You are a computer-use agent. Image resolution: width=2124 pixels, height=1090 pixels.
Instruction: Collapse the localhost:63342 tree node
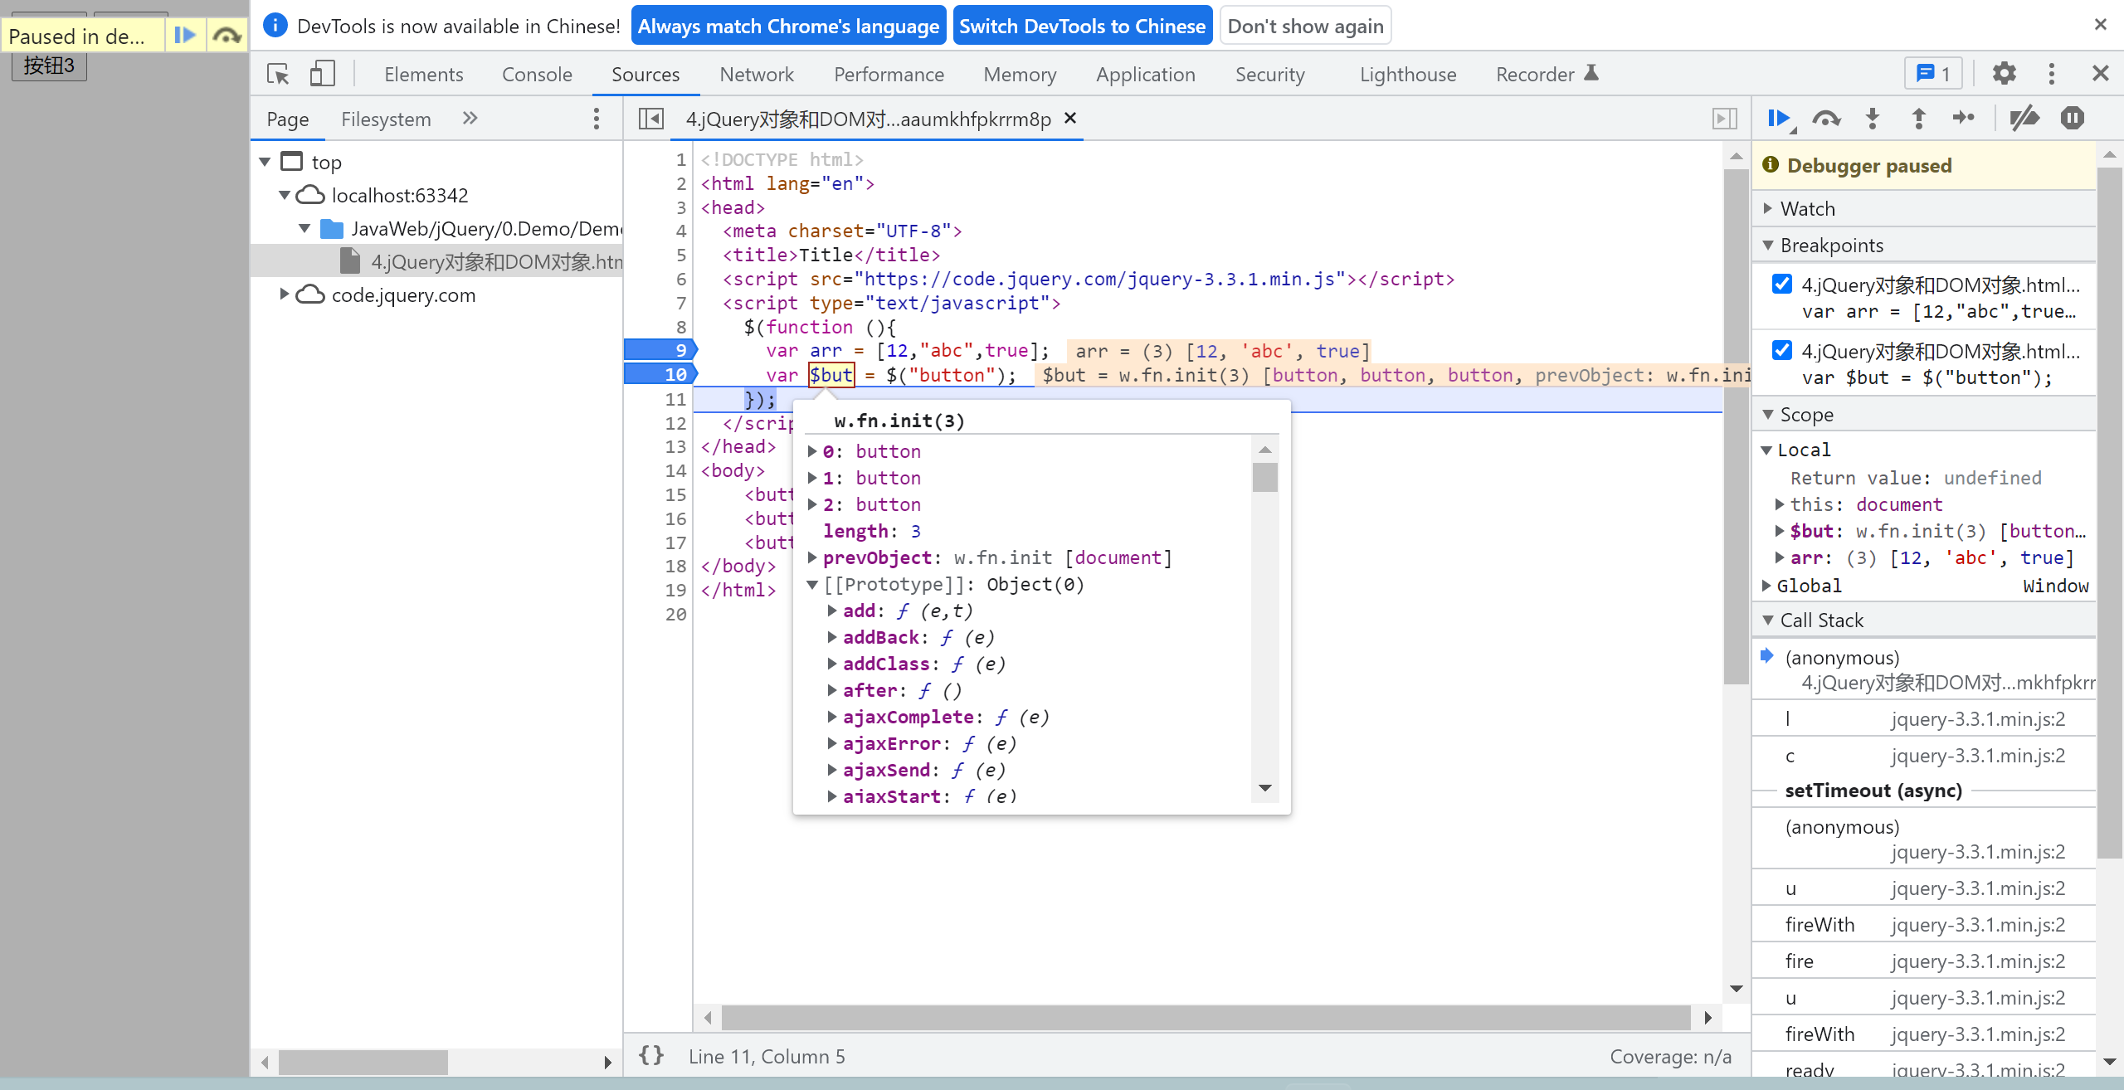[285, 195]
